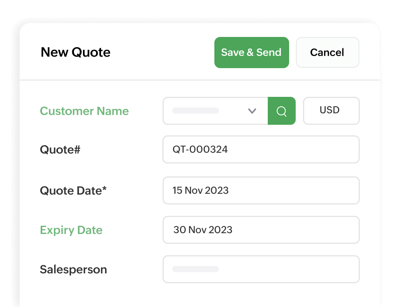400x307 pixels.
Task: Select the USD currency selector
Action: [331, 111]
